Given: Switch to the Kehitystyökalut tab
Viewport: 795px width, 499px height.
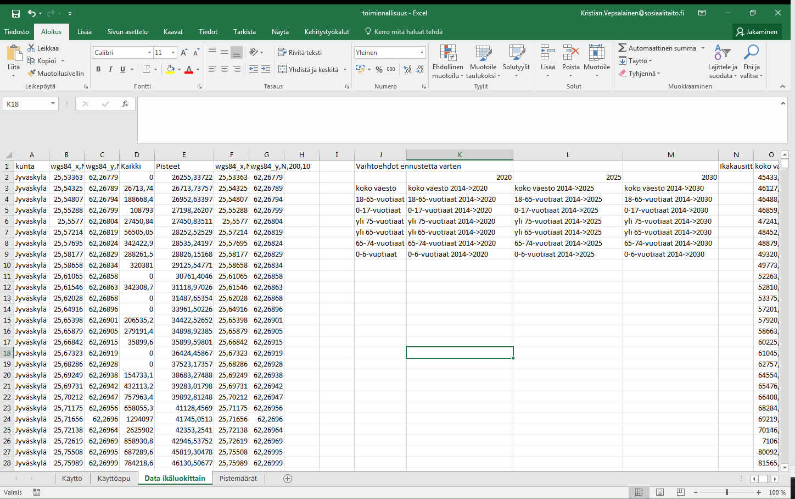Looking at the screenshot, I should click(327, 32).
